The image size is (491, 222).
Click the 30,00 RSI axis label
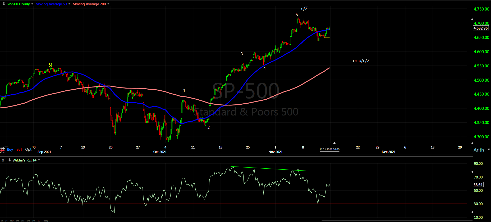point(478,204)
